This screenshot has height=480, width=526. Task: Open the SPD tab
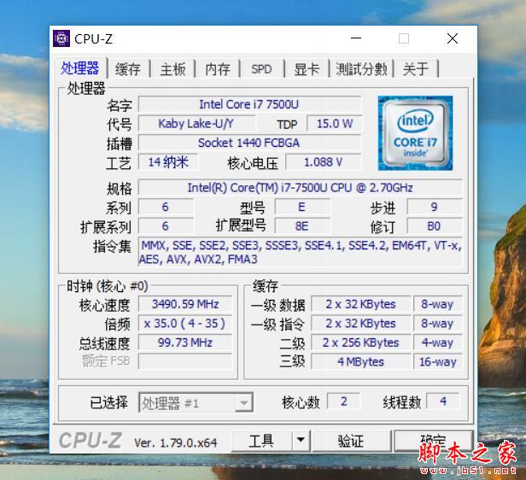[x=261, y=69]
